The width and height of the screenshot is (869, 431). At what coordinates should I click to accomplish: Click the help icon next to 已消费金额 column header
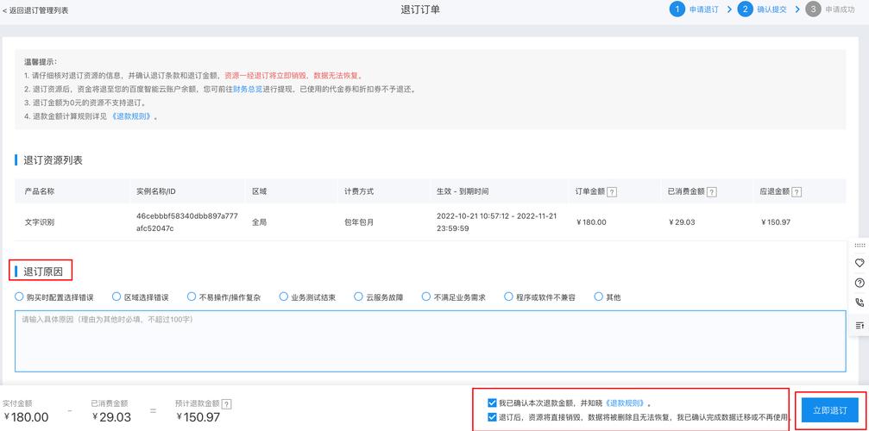(712, 192)
